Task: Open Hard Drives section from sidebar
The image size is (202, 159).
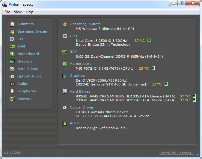Action: point(28,69)
